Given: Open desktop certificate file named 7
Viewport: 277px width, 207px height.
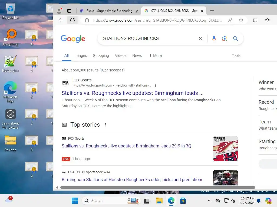Looking at the screenshot, I should click(32, 117).
